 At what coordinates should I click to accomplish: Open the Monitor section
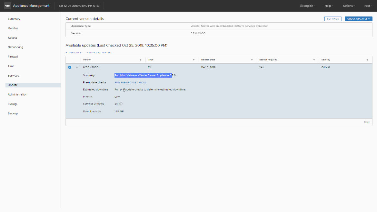[x=13, y=28]
